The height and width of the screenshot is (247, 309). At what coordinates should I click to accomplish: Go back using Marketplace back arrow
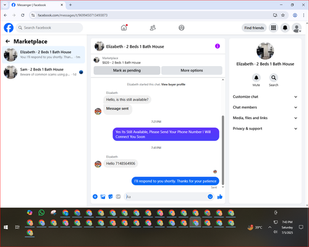coord(7,41)
